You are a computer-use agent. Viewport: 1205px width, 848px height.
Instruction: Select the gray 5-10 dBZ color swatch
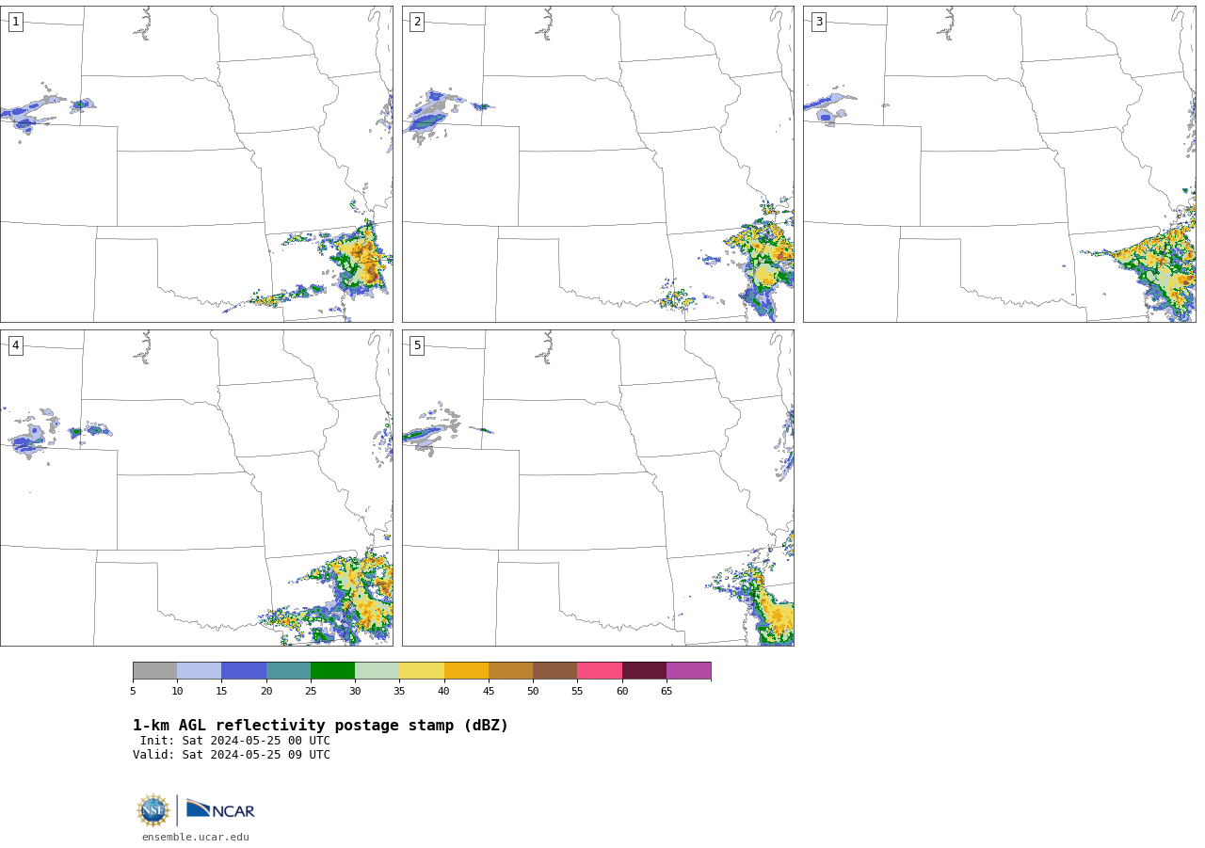click(x=154, y=670)
